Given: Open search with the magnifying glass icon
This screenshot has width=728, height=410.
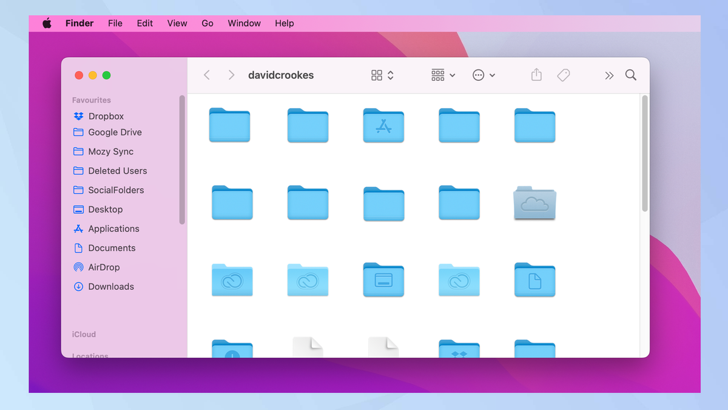Looking at the screenshot, I should 630,75.
